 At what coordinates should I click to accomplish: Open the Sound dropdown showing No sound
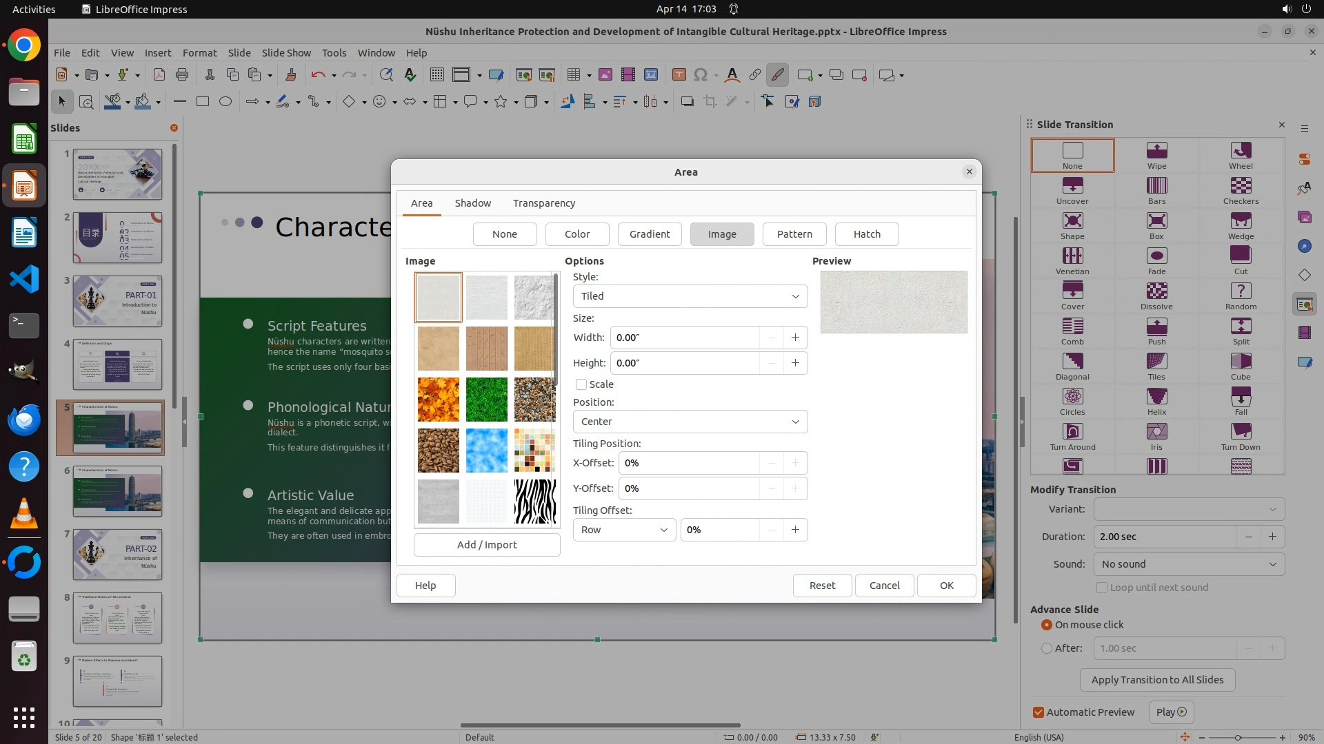click(1188, 564)
